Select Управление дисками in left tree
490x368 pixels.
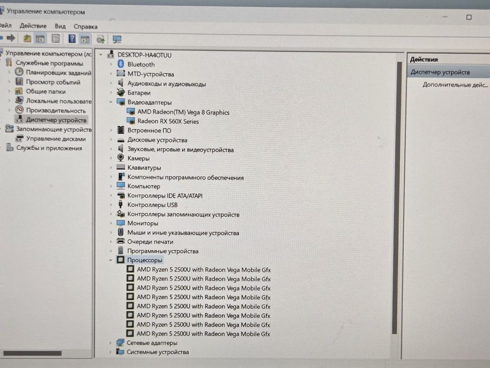click(x=56, y=139)
